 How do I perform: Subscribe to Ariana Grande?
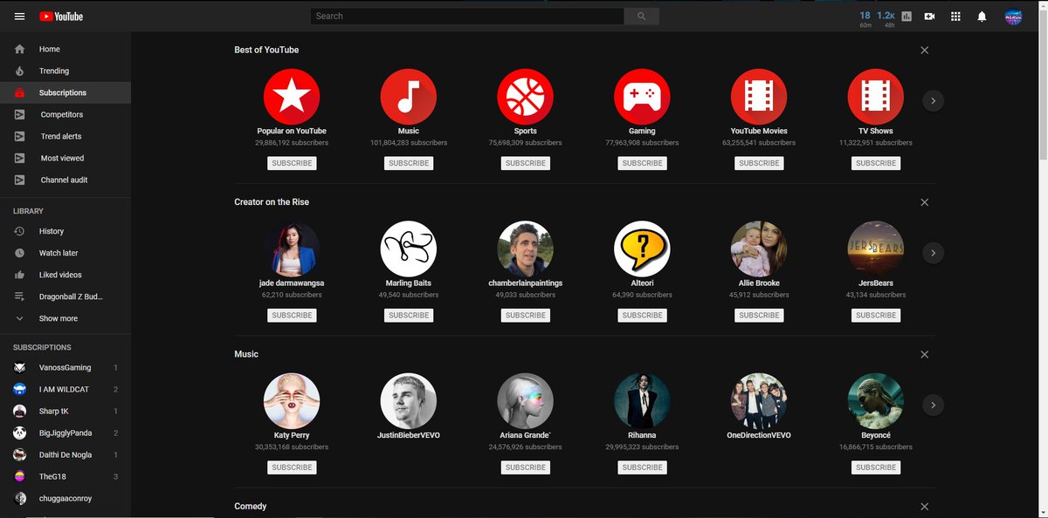pyautogui.click(x=526, y=467)
